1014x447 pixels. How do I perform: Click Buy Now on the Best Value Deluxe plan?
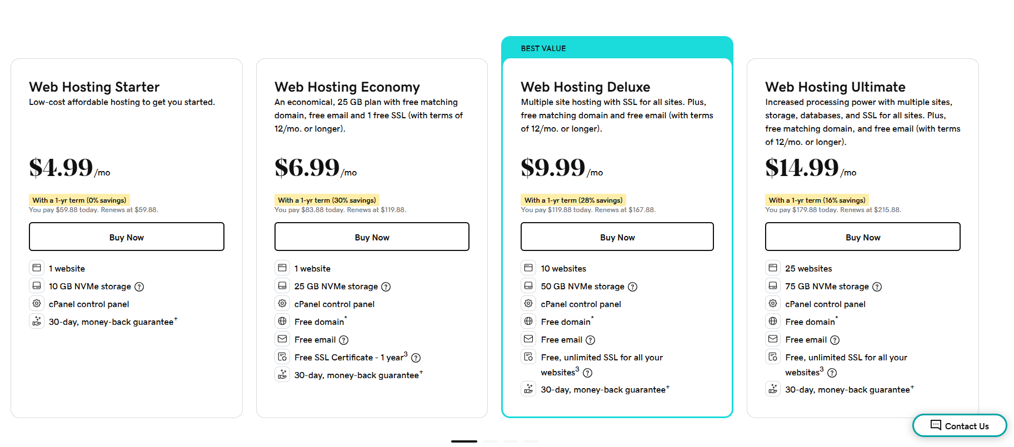click(617, 237)
